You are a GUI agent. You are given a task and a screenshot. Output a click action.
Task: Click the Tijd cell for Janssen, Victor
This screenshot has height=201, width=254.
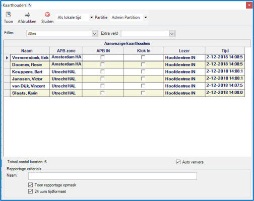pyautogui.click(x=225, y=79)
